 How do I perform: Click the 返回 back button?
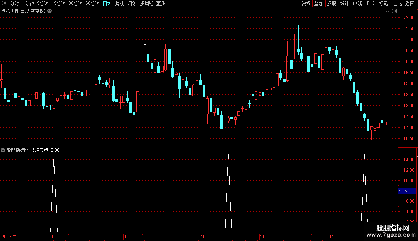point(410,3)
